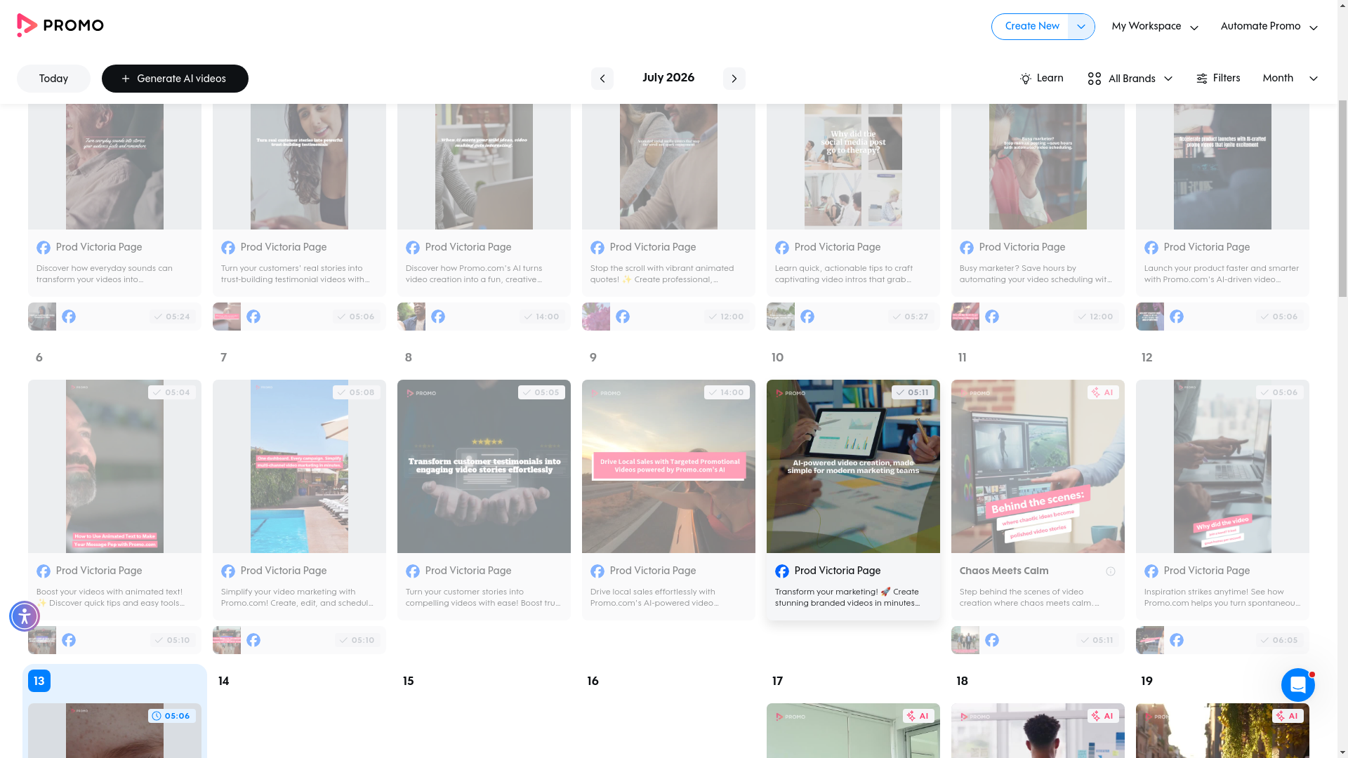Viewport: 1348px width, 758px height.
Task: Click the Promo logo
Action: point(60,25)
